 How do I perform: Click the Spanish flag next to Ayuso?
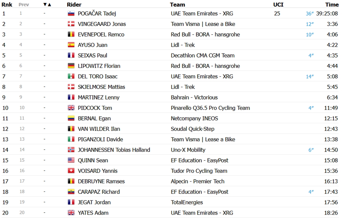(71, 45)
